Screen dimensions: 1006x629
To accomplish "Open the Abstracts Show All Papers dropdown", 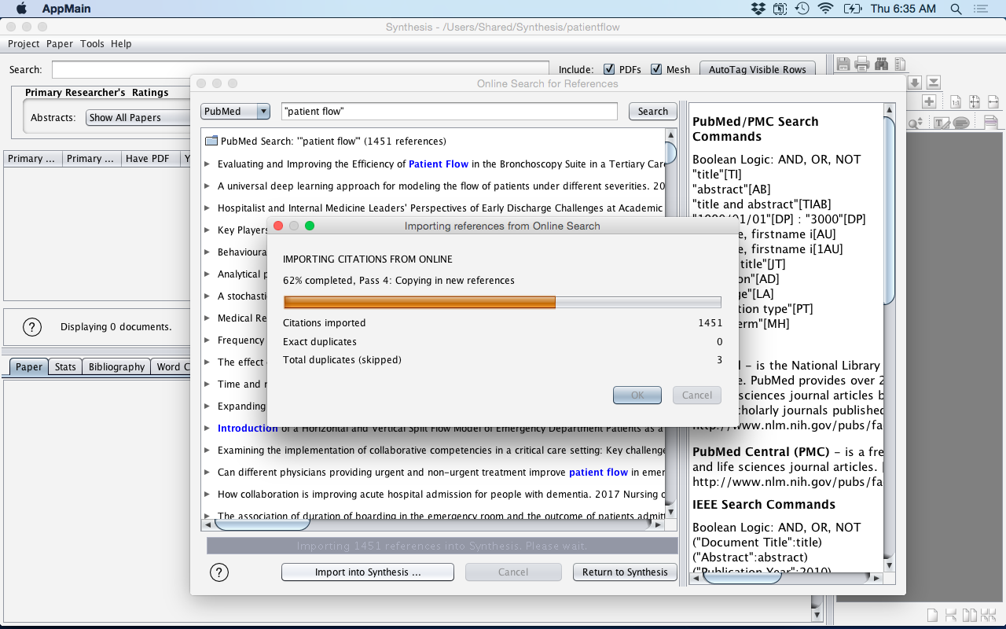I will tap(138, 118).
